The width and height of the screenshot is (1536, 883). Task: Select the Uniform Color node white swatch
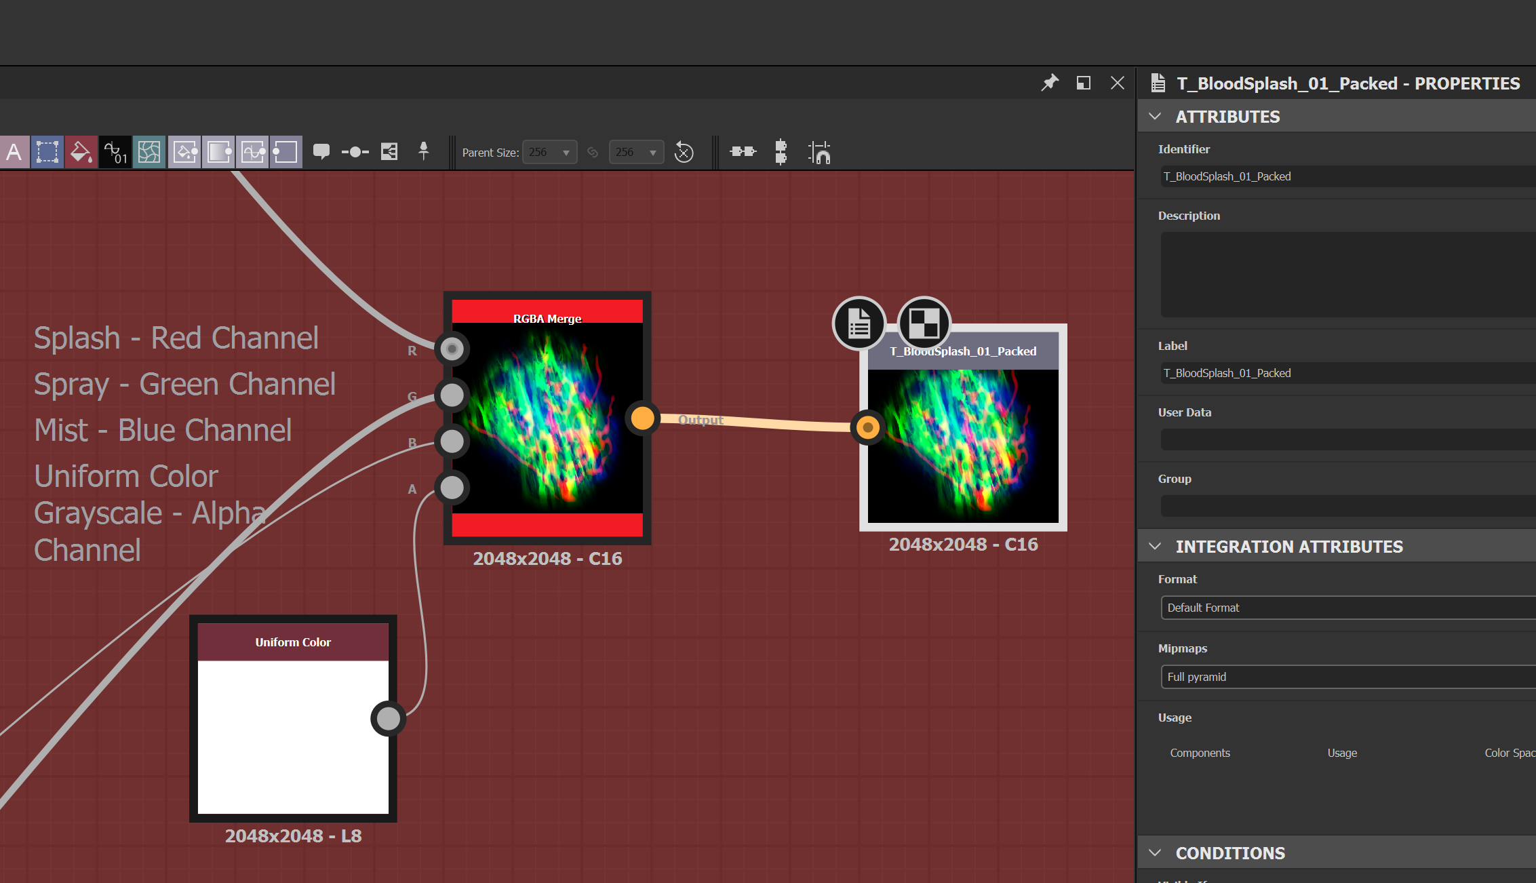click(x=293, y=737)
